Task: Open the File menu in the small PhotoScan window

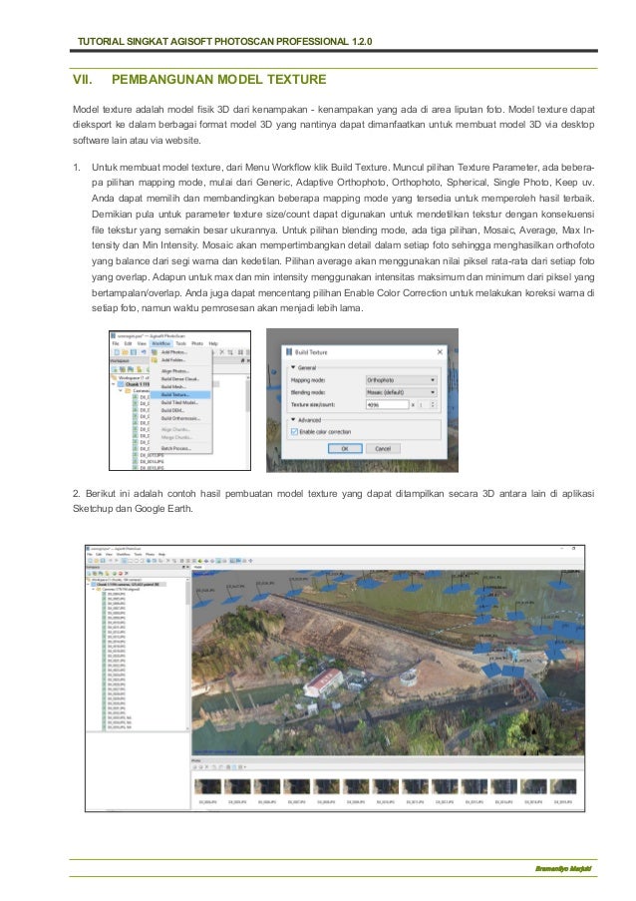Action: click(x=116, y=343)
